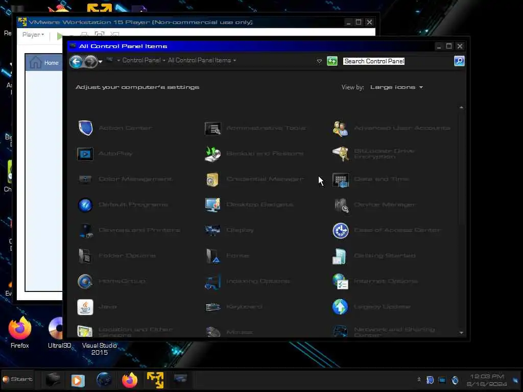Open the Advanced User Accounts icon

coord(340,128)
